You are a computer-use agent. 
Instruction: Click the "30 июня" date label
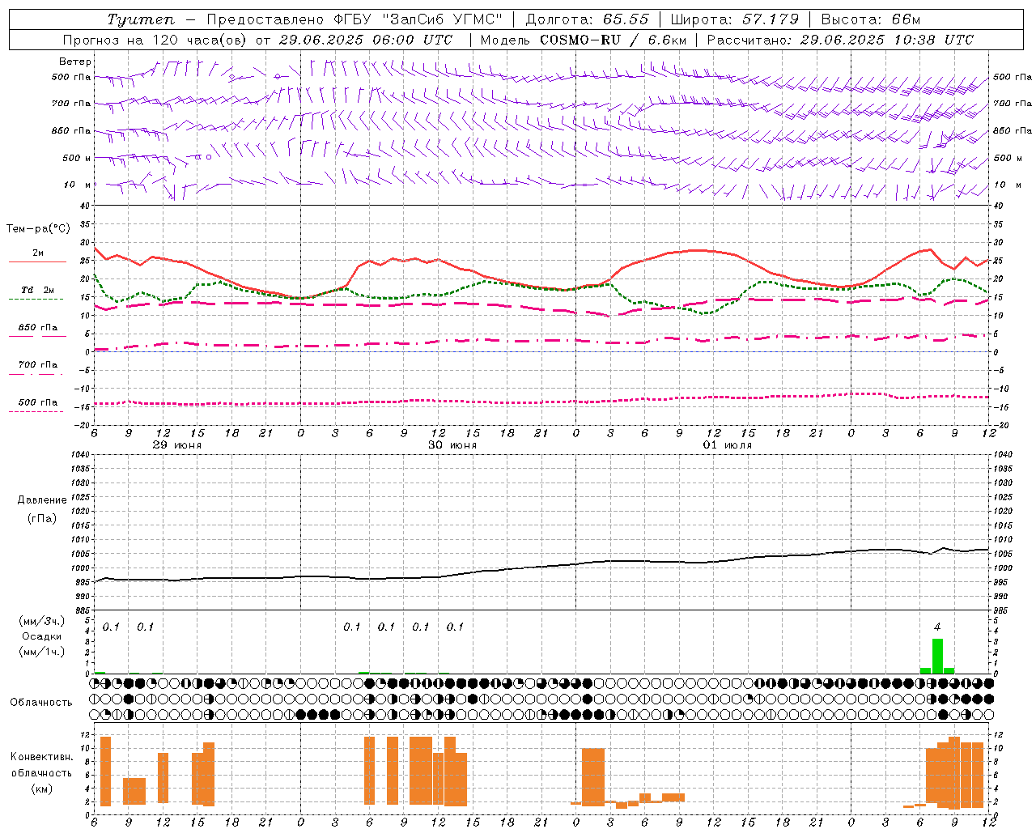(x=452, y=445)
